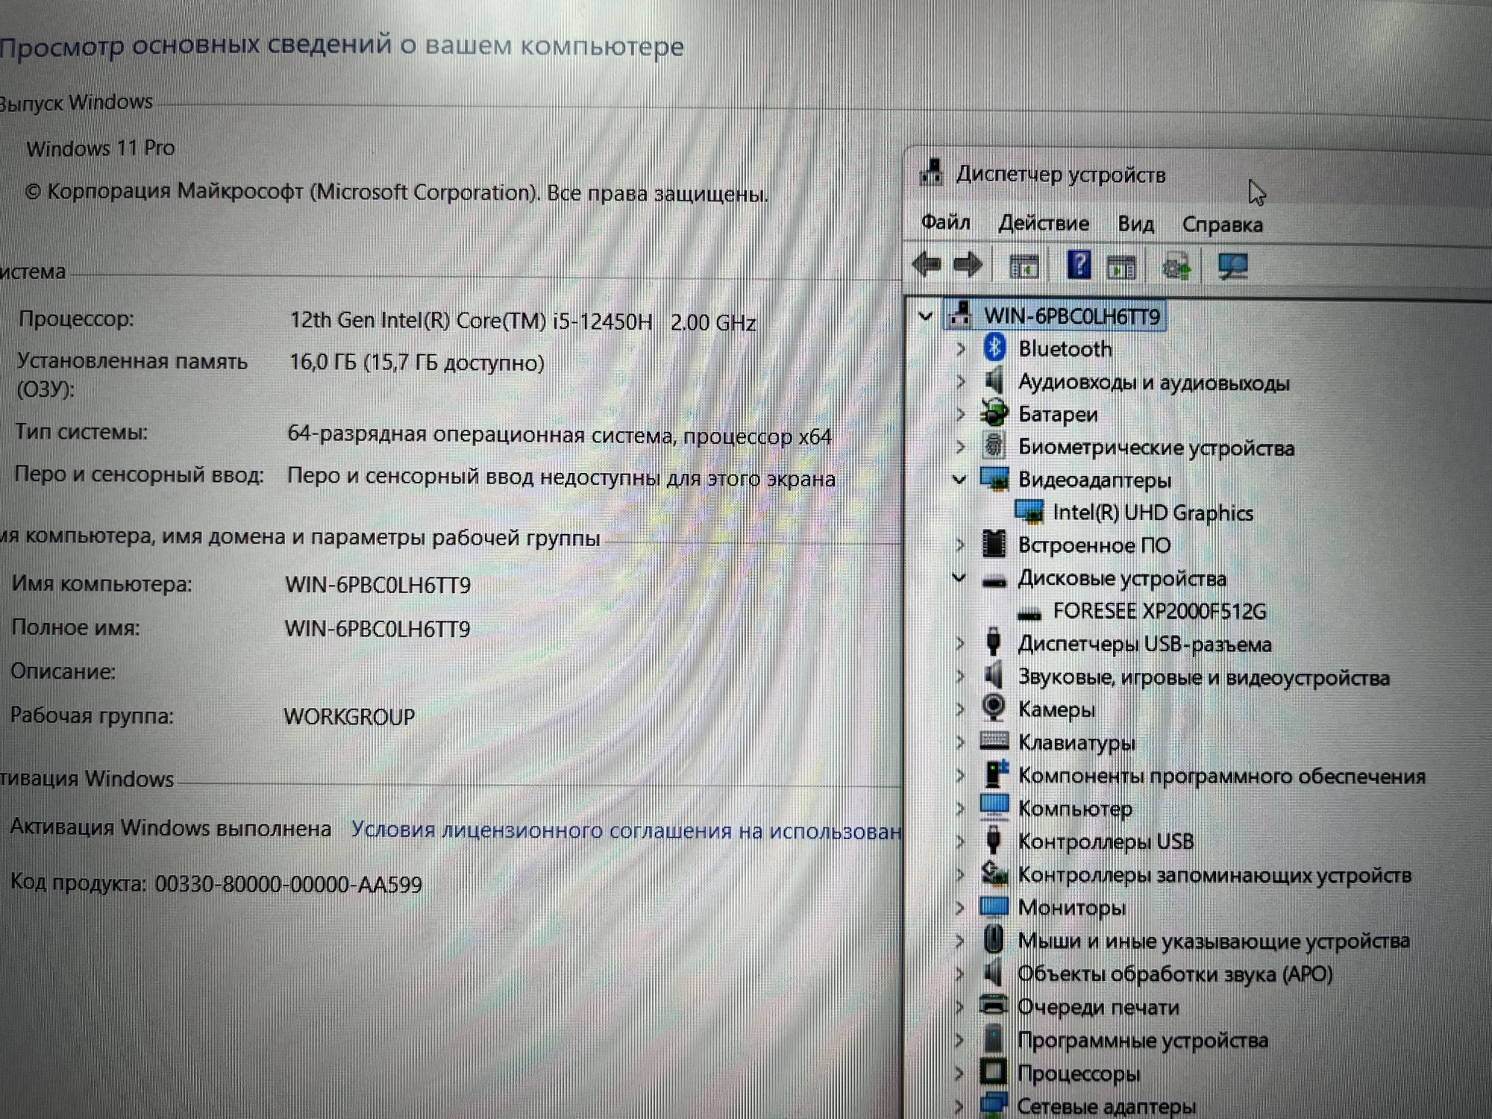The width and height of the screenshot is (1492, 1119).
Task: Collapse the Видеоадаптеры category
Action: [960, 480]
